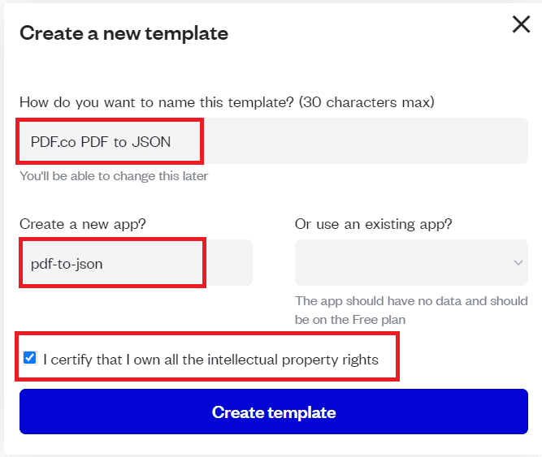Click the existing-app dropdown chevron arrow
The image size is (542, 457).
518,263
